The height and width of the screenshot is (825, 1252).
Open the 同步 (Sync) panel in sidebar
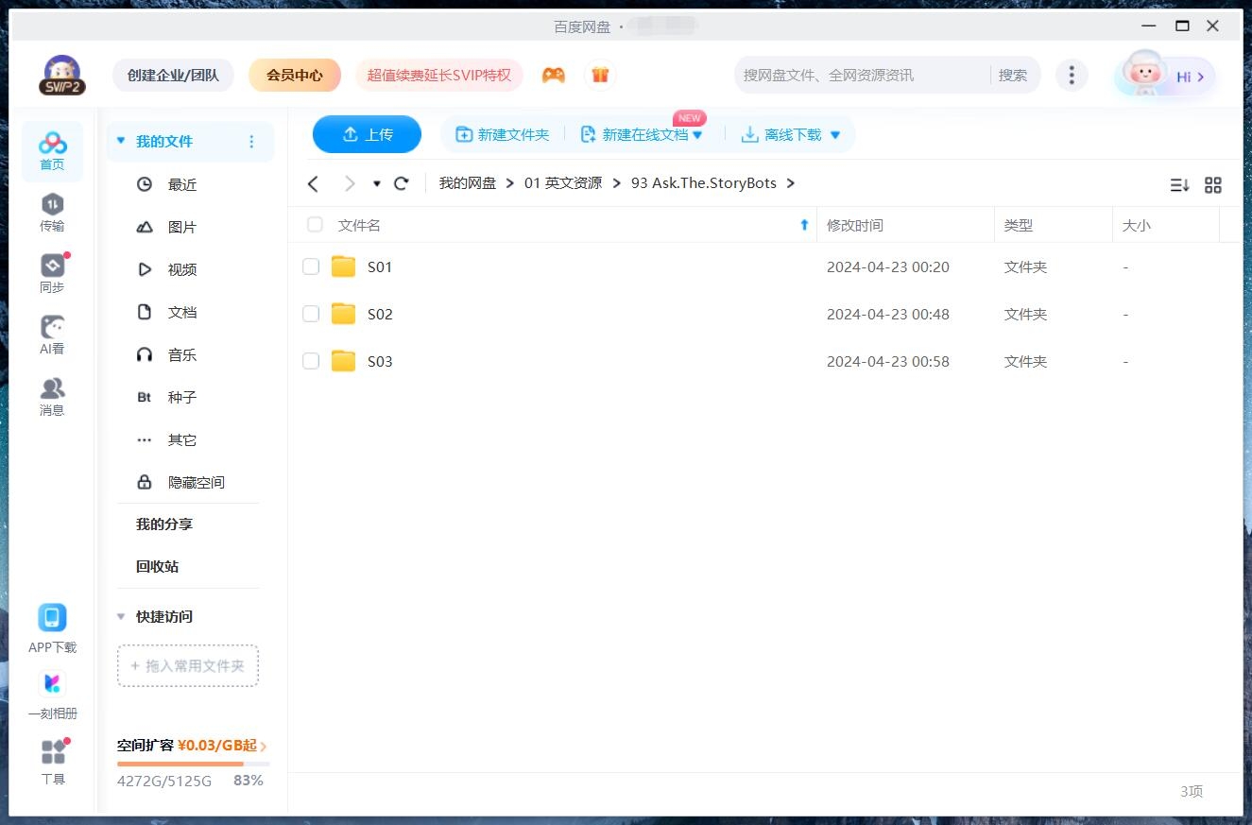52,271
